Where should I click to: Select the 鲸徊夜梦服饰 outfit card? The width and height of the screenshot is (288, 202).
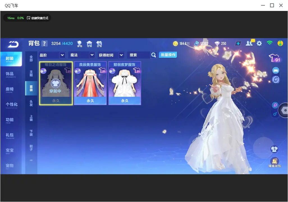(x=125, y=83)
